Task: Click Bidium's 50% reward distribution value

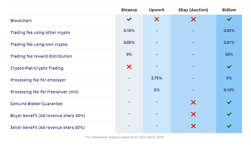Action: coord(229,54)
